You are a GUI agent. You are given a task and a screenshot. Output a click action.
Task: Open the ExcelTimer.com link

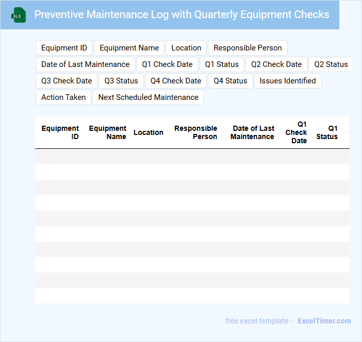pos(324,321)
